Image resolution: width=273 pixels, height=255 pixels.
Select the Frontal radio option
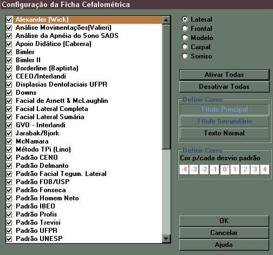tap(185, 28)
